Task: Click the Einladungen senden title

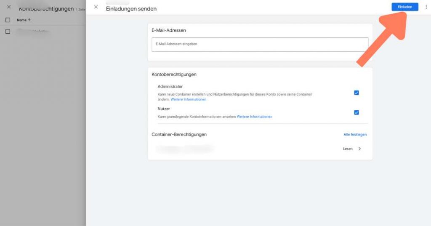Action: coord(131,9)
